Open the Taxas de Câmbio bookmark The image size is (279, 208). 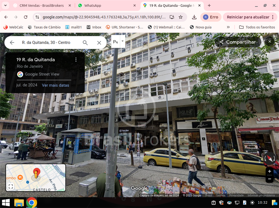(x=44, y=27)
